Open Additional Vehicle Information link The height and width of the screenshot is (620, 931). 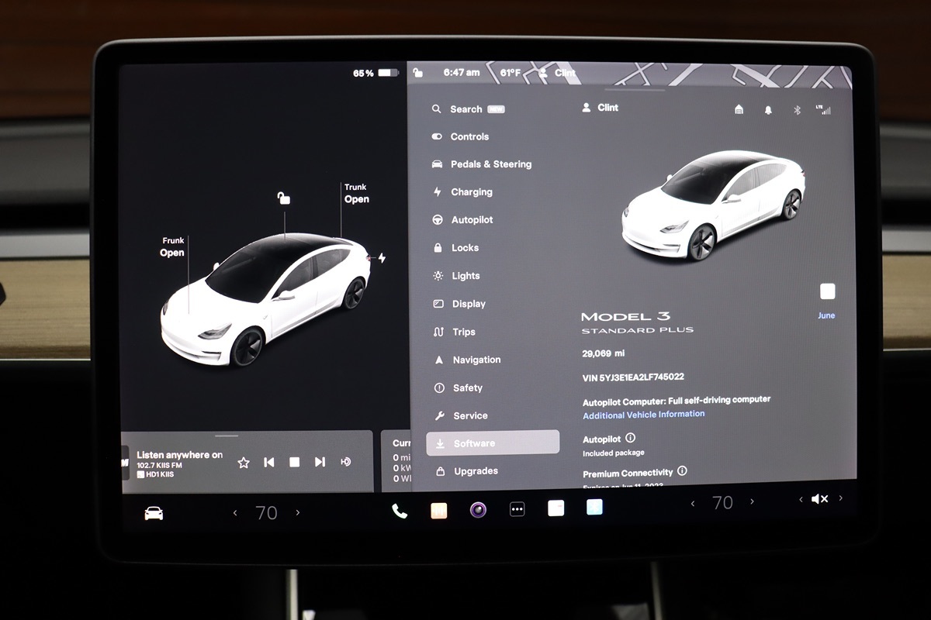643,415
